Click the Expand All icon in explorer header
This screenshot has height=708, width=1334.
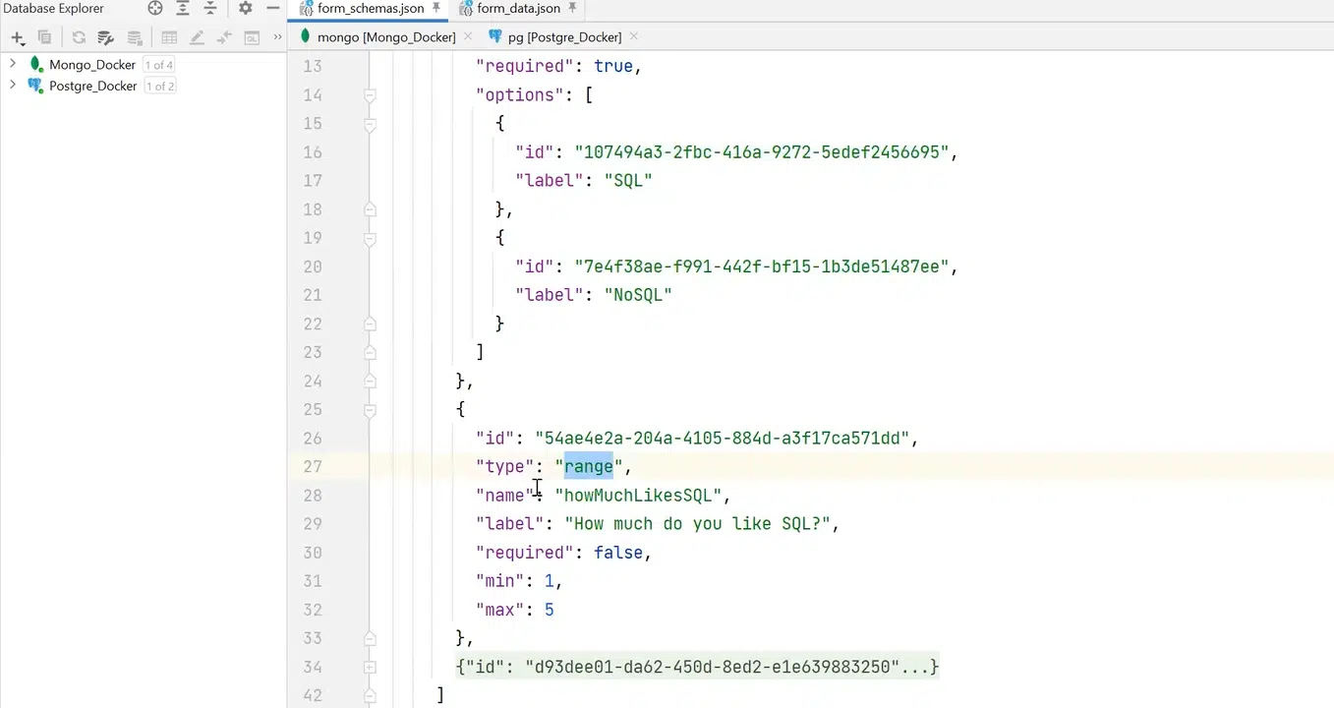(x=183, y=8)
